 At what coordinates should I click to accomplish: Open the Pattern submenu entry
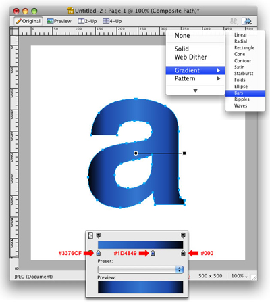195,78
